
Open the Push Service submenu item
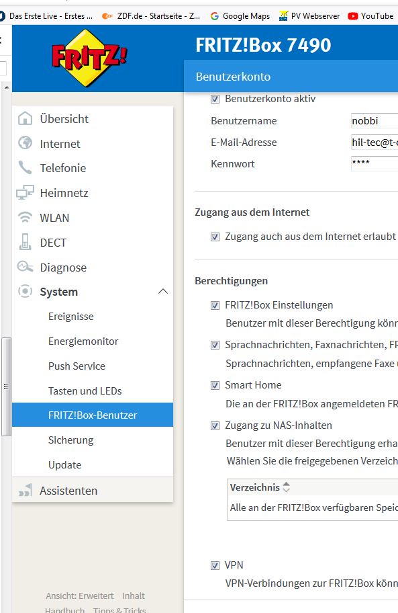[77, 366]
